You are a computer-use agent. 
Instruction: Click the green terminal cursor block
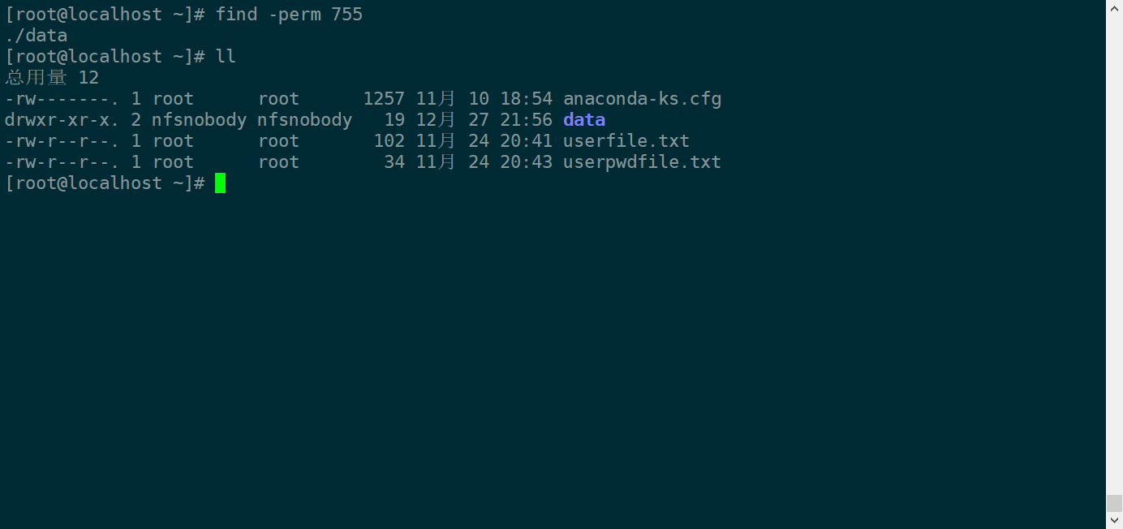(220, 183)
